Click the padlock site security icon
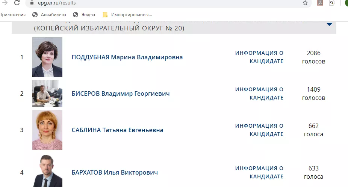 tap(32, 3)
